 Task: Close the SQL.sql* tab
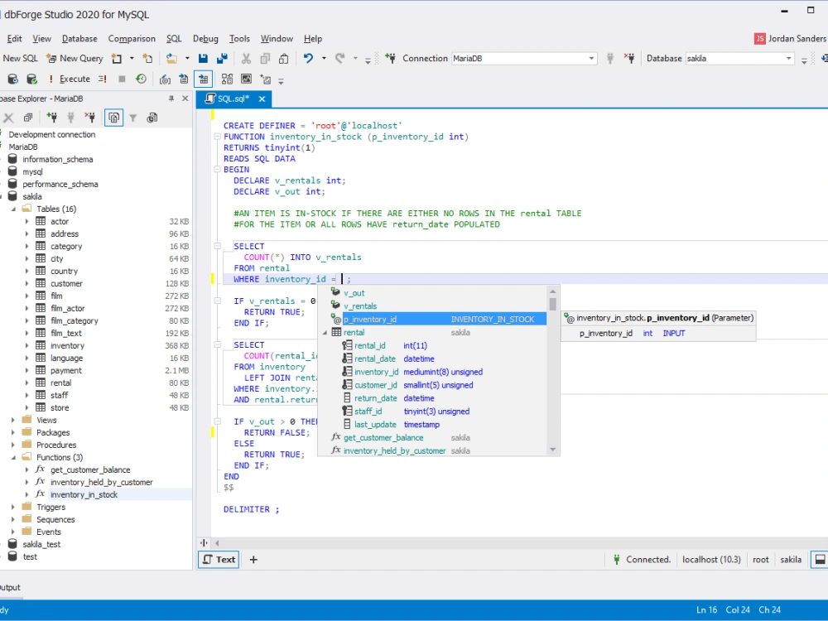coord(262,99)
